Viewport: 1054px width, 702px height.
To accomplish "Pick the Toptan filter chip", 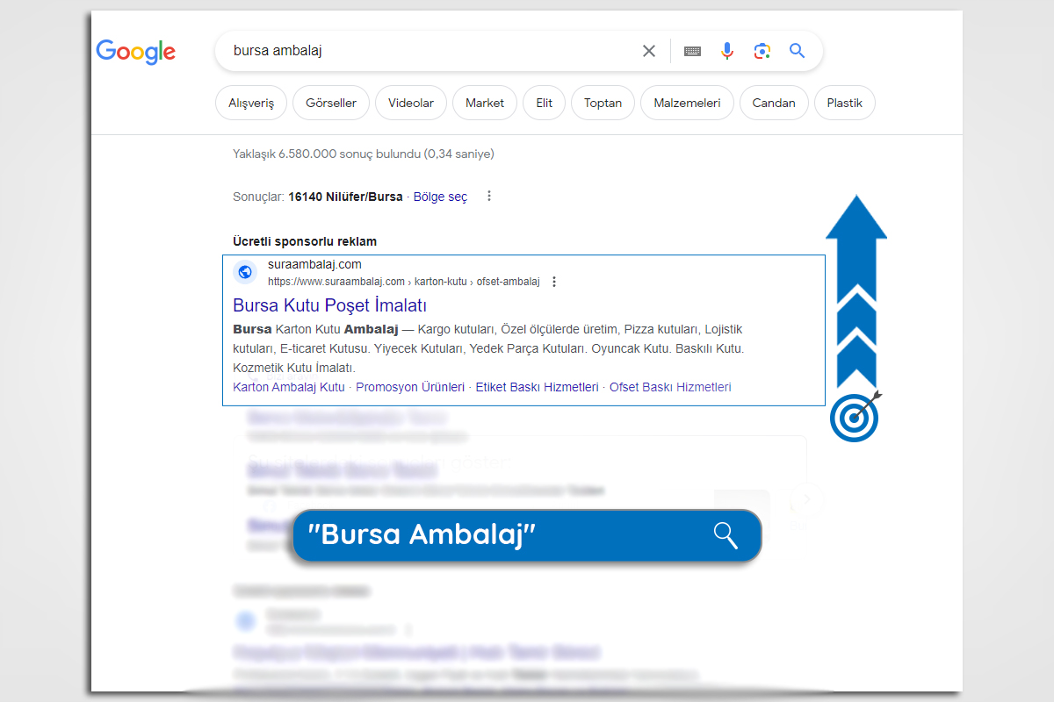I will tap(603, 103).
